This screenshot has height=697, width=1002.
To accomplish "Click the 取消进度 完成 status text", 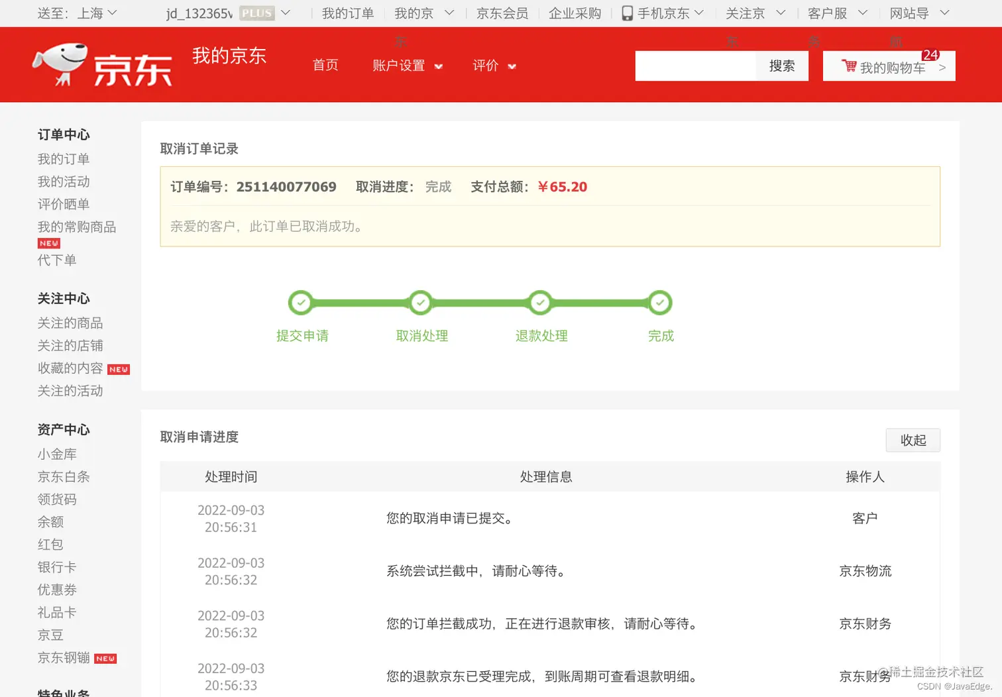I will coord(438,187).
